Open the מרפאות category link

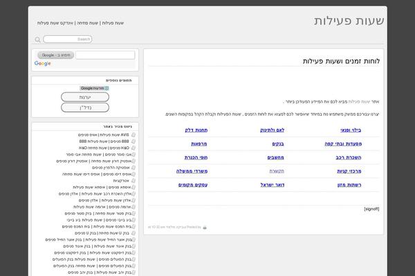(199, 144)
